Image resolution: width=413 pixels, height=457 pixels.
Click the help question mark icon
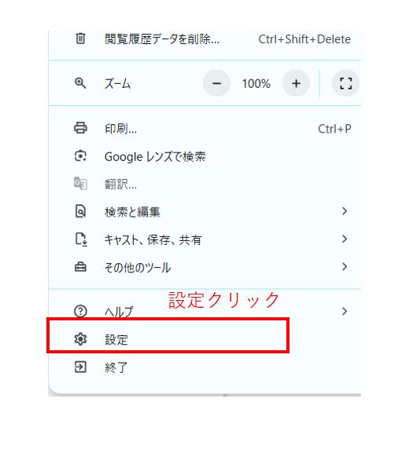coord(80,311)
